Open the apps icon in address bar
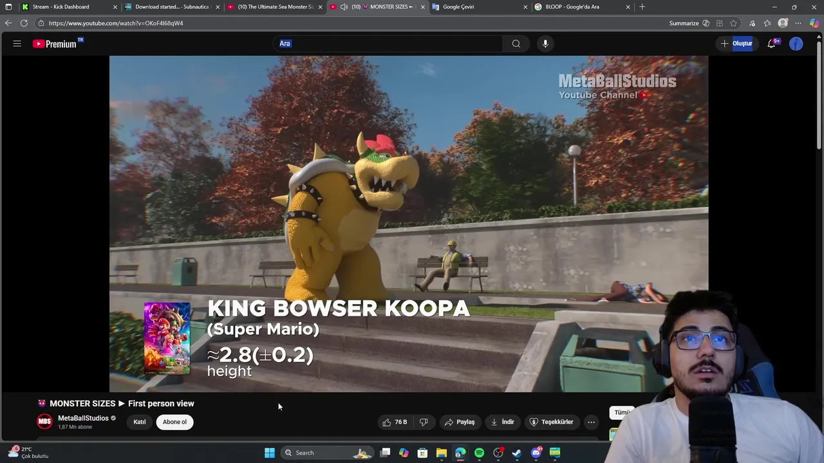Viewport: 824px width, 463px height. coord(720,23)
